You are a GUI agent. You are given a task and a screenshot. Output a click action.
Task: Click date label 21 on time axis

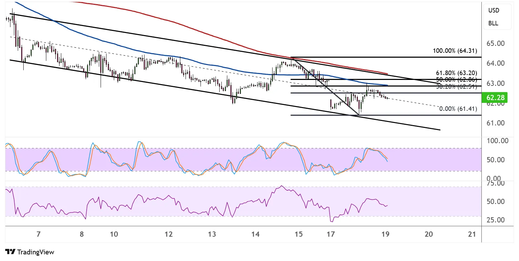tap(472, 235)
